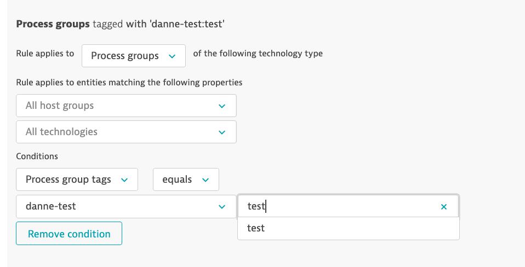Open the Process group tags condition dropdown

(77, 179)
